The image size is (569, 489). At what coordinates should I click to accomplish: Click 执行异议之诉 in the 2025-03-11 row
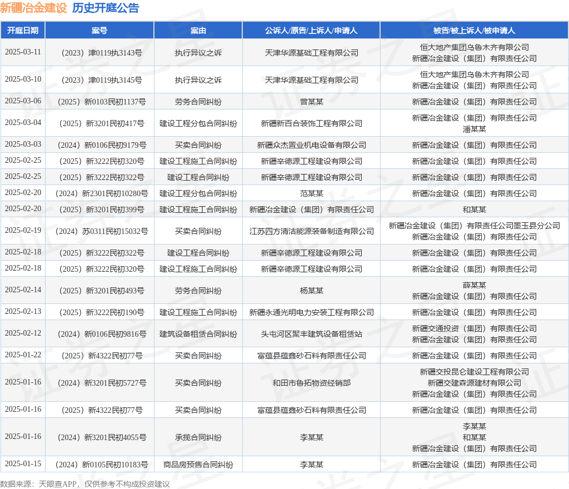pos(198,53)
